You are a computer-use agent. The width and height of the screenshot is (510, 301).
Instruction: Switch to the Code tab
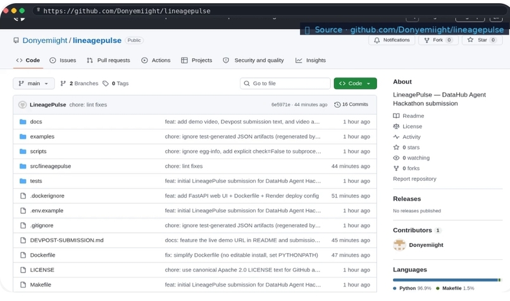coord(28,61)
